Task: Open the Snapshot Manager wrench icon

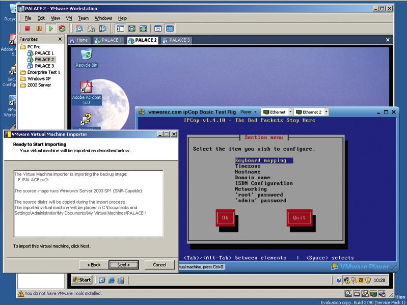Action: tap(103, 29)
